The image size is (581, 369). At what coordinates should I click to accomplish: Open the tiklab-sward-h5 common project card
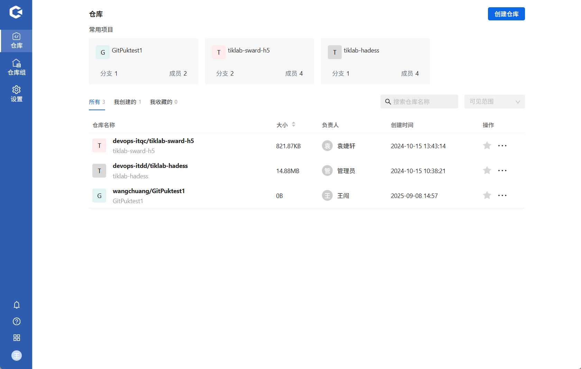[x=259, y=61]
